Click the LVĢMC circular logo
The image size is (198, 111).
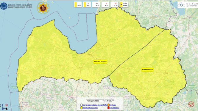pyautogui.click(x=4, y=6)
